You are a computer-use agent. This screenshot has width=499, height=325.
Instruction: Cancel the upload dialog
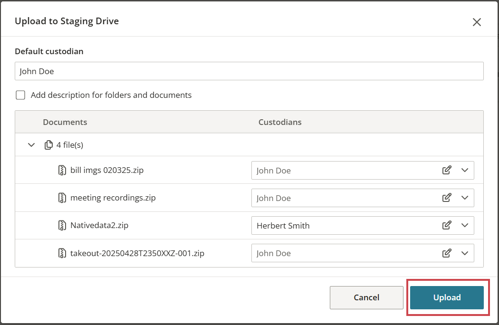(366, 297)
